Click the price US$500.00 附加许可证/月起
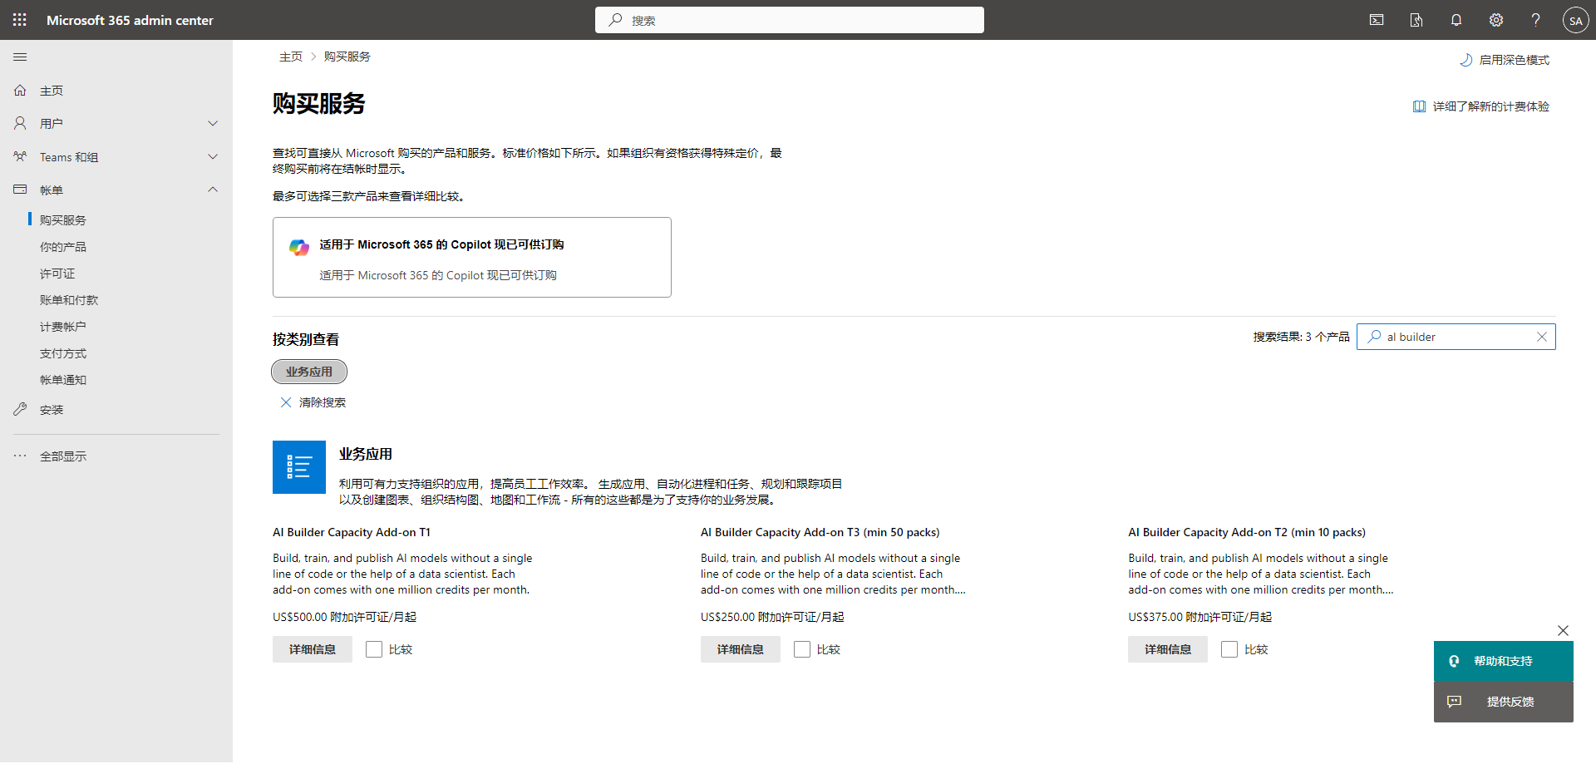This screenshot has width=1596, height=764. [344, 617]
